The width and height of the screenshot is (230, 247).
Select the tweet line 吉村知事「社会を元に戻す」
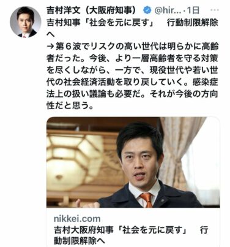pos(100,23)
